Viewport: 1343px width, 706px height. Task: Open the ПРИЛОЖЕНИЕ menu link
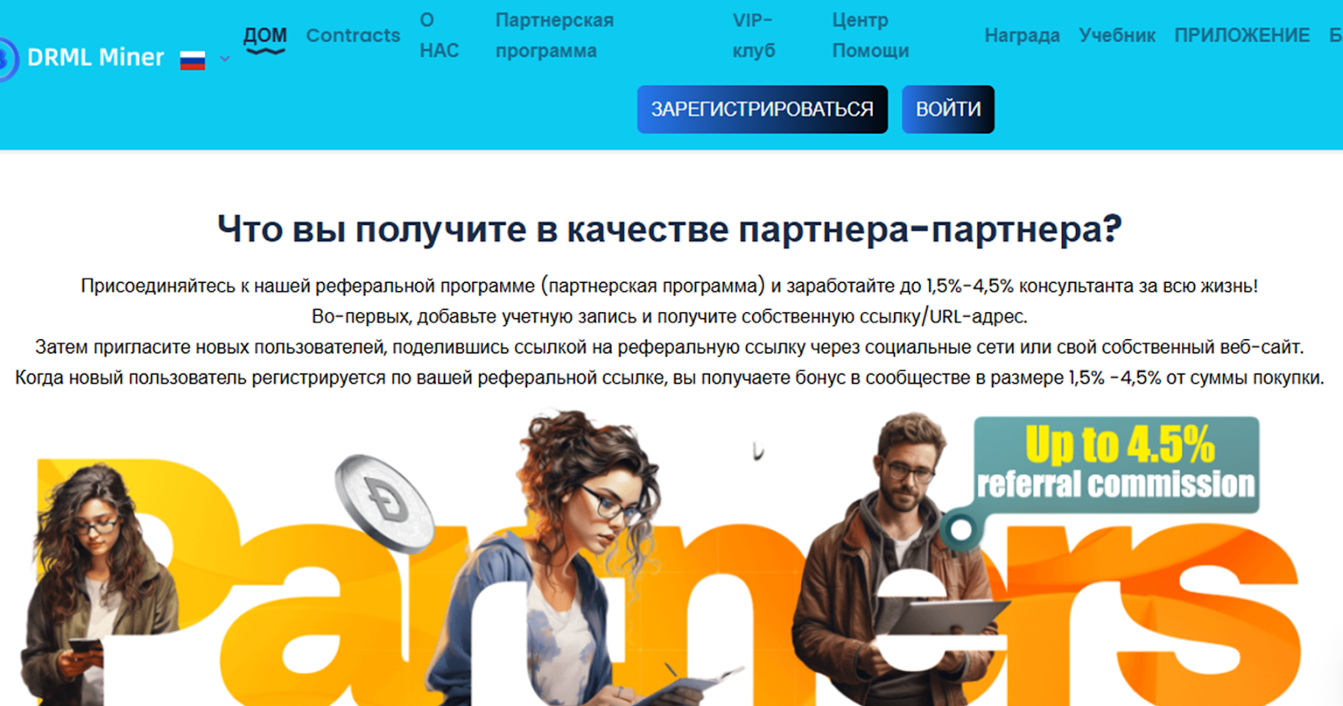(x=1241, y=35)
